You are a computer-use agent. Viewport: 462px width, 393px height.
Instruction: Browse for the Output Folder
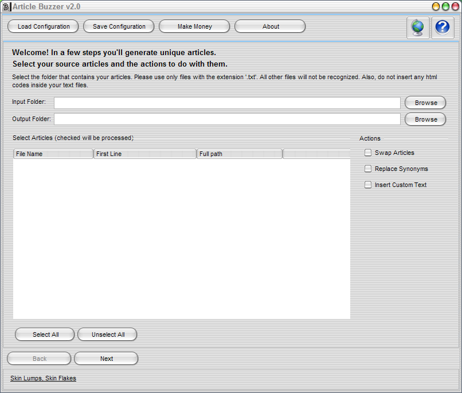coord(425,119)
